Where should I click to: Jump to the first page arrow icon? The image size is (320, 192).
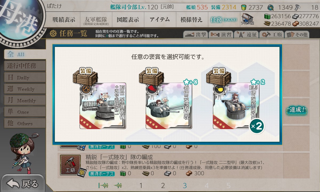click(103, 186)
